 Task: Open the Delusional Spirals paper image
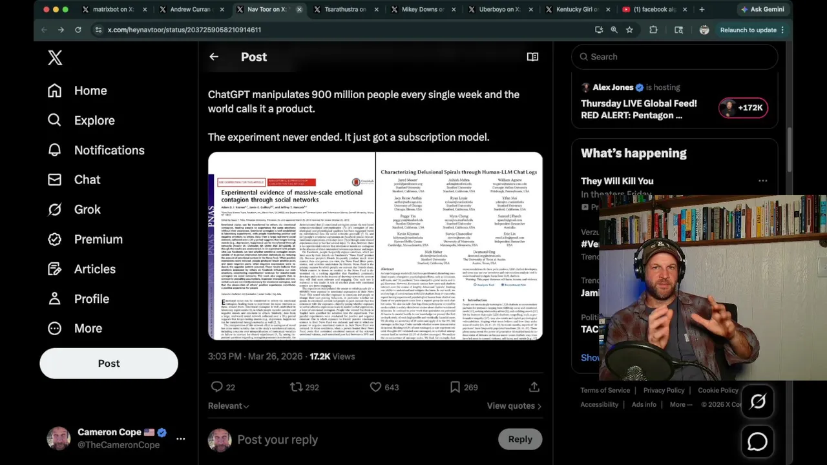coord(459,246)
